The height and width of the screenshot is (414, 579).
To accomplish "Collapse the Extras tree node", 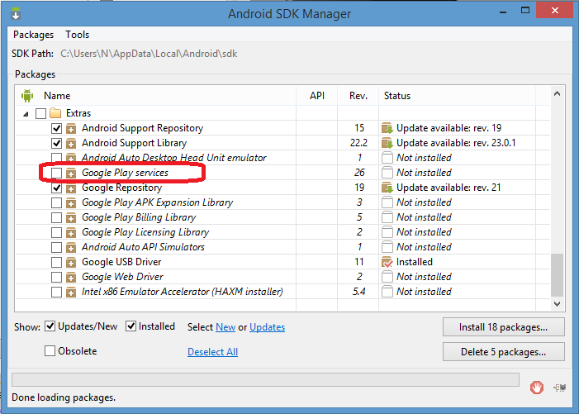I will (x=26, y=113).
